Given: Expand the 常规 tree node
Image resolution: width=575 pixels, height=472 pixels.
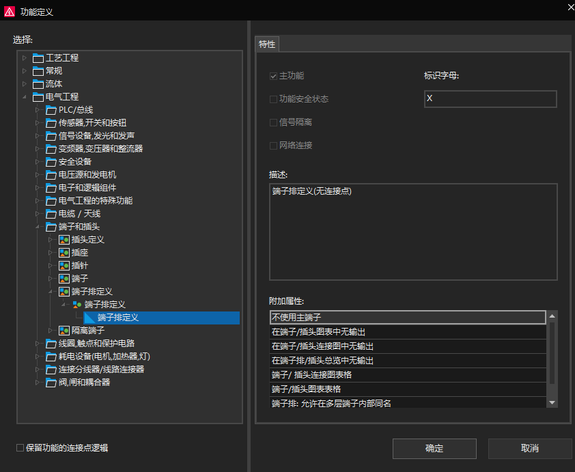Looking at the screenshot, I should (25, 71).
